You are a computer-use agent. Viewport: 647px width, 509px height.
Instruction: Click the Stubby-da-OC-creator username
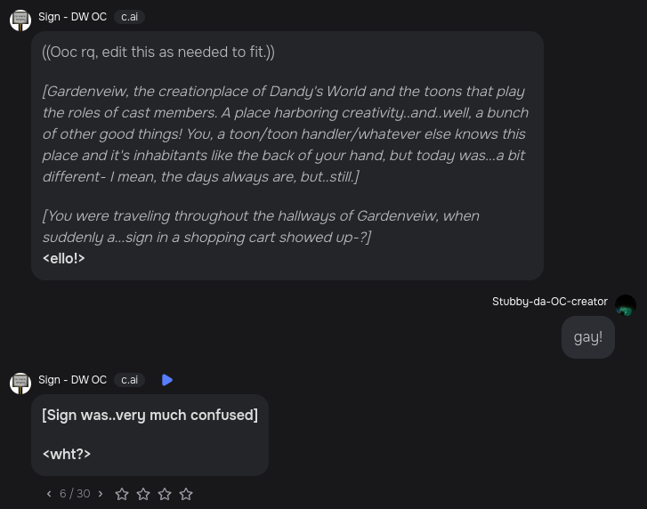[x=549, y=302]
